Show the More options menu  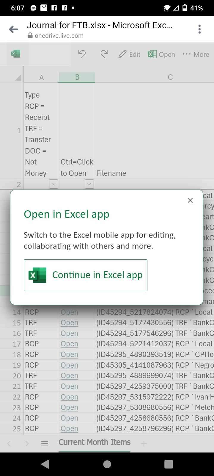(196, 54)
